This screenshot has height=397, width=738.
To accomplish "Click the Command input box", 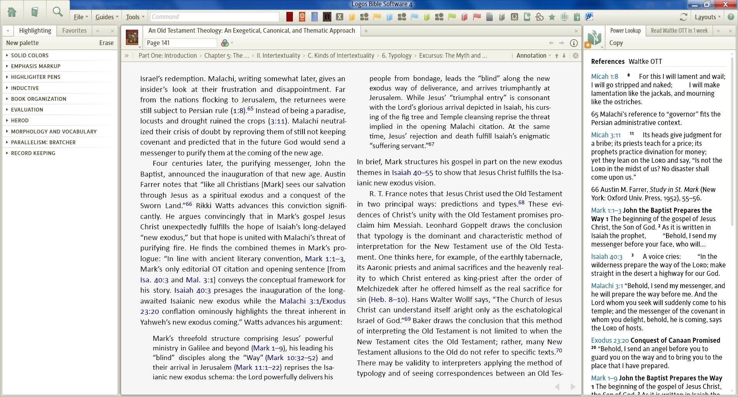I will [214, 17].
